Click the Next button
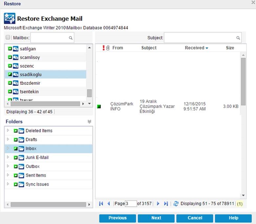 click(x=156, y=218)
